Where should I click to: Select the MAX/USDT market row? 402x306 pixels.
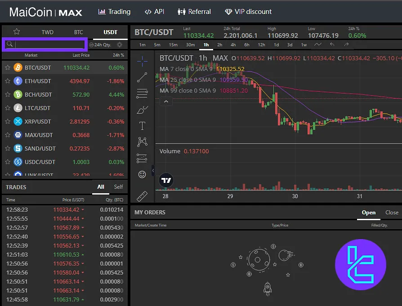pyautogui.click(x=65, y=135)
